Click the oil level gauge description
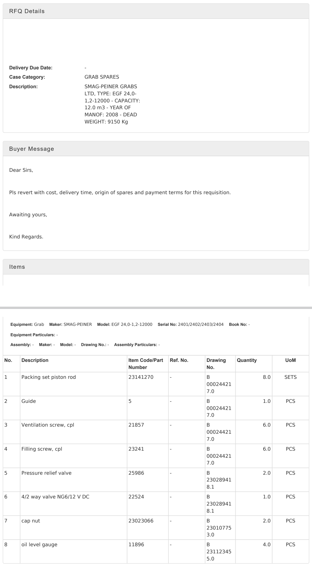312x567 pixels. (39, 545)
